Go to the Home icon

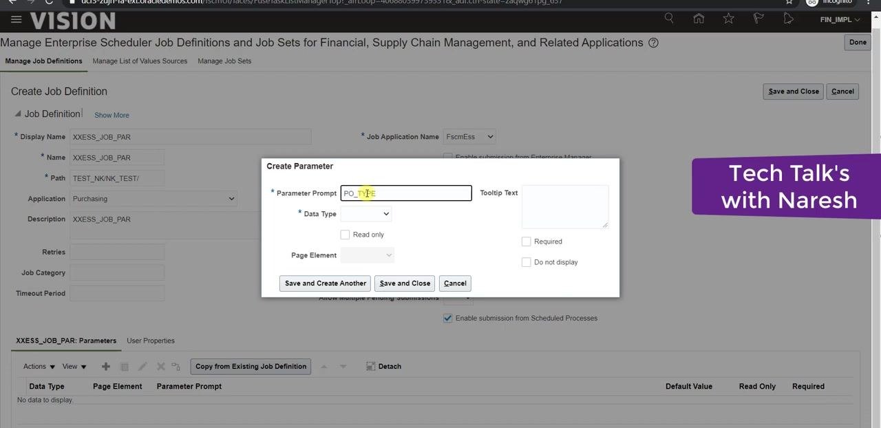coord(699,19)
